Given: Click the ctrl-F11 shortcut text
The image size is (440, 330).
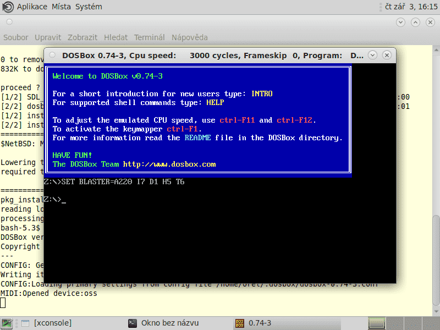Looking at the screenshot, I should click(237, 120).
